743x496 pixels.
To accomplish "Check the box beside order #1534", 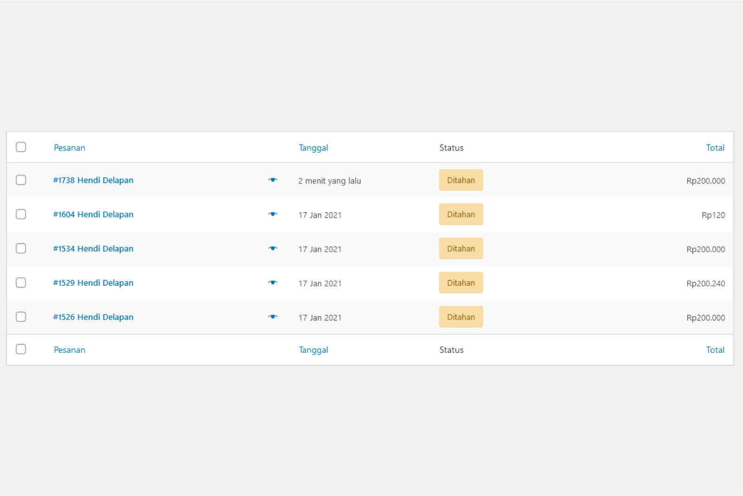I will point(21,248).
